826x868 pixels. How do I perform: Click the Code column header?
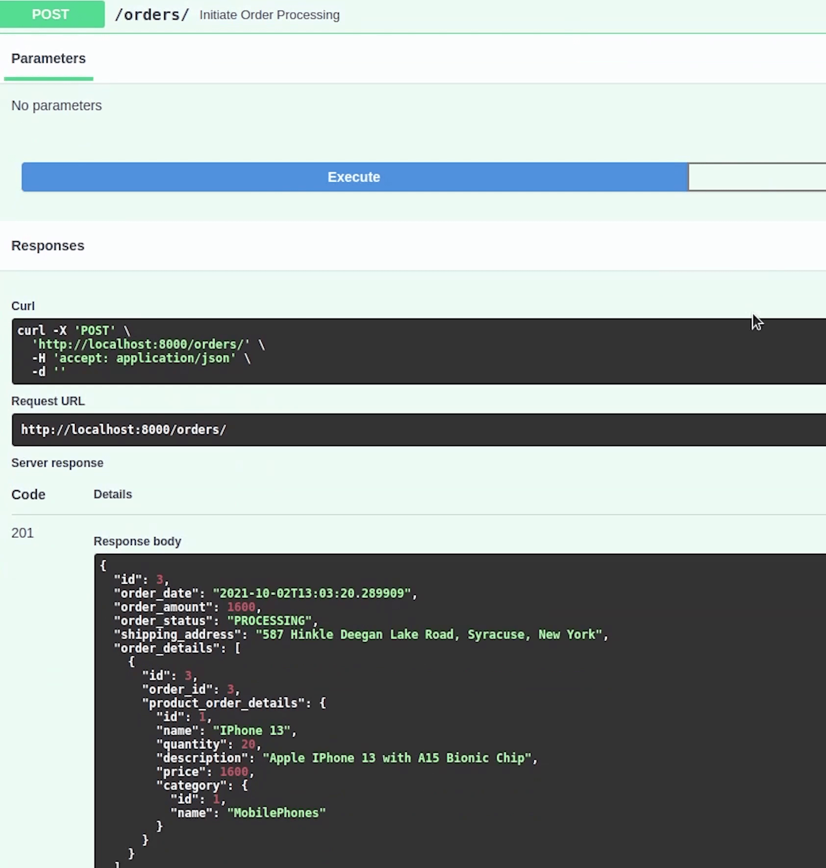pos(28,495)
